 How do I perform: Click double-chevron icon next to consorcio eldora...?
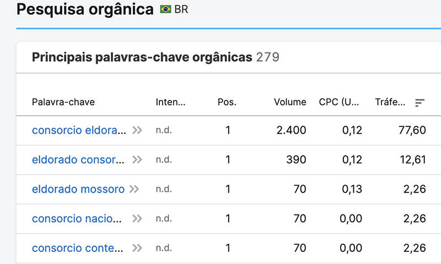[137, 130]
